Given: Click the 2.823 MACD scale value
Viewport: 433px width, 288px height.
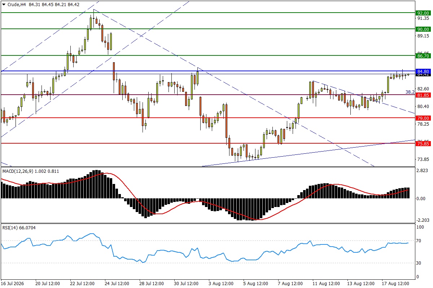Looking at the screenshot, I should click(423, 171).
